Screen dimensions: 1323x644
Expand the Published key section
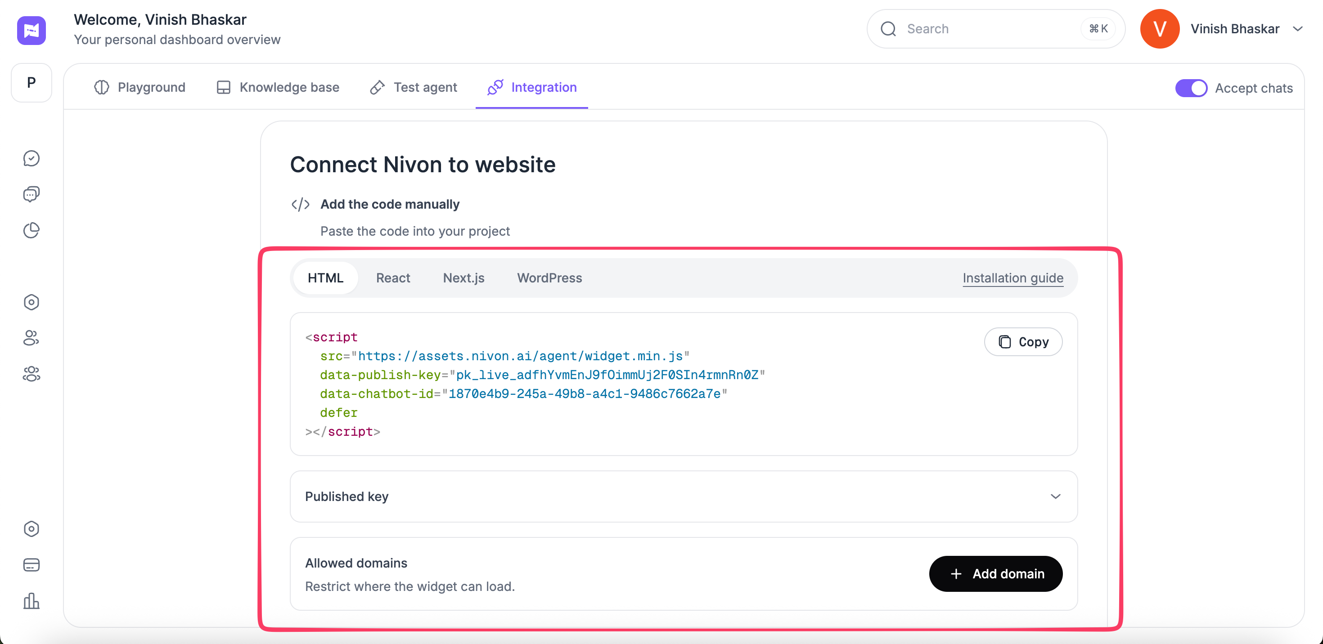[684, 496]
